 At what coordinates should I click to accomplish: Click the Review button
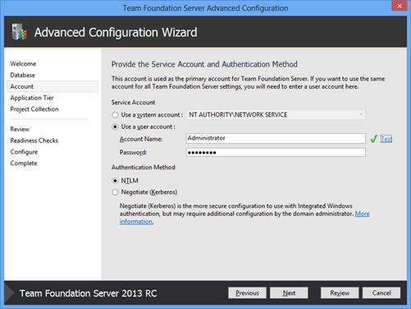[340, 293]
